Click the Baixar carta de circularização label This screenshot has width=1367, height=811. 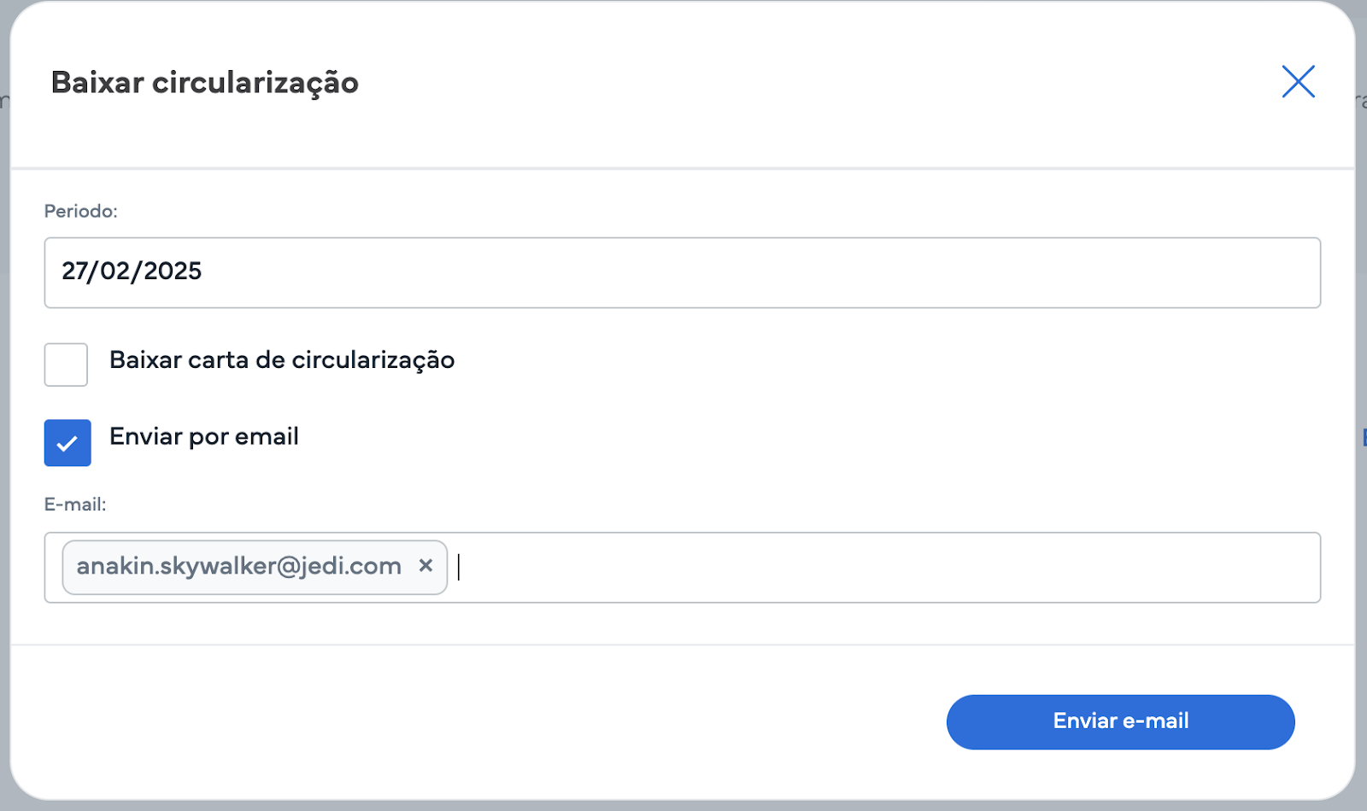click(282, 360)
